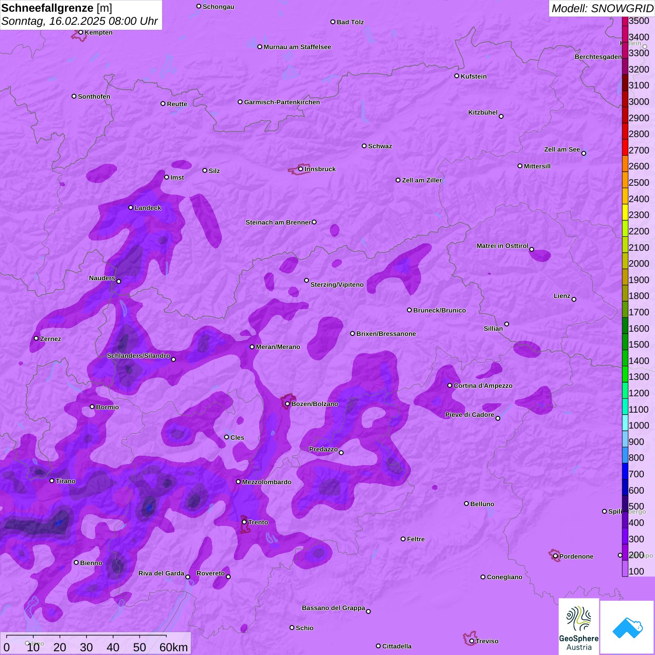Click the Belluno marker dot
Image resolution: width=655 pixels, height=655 pixels.
pos(466,503)
